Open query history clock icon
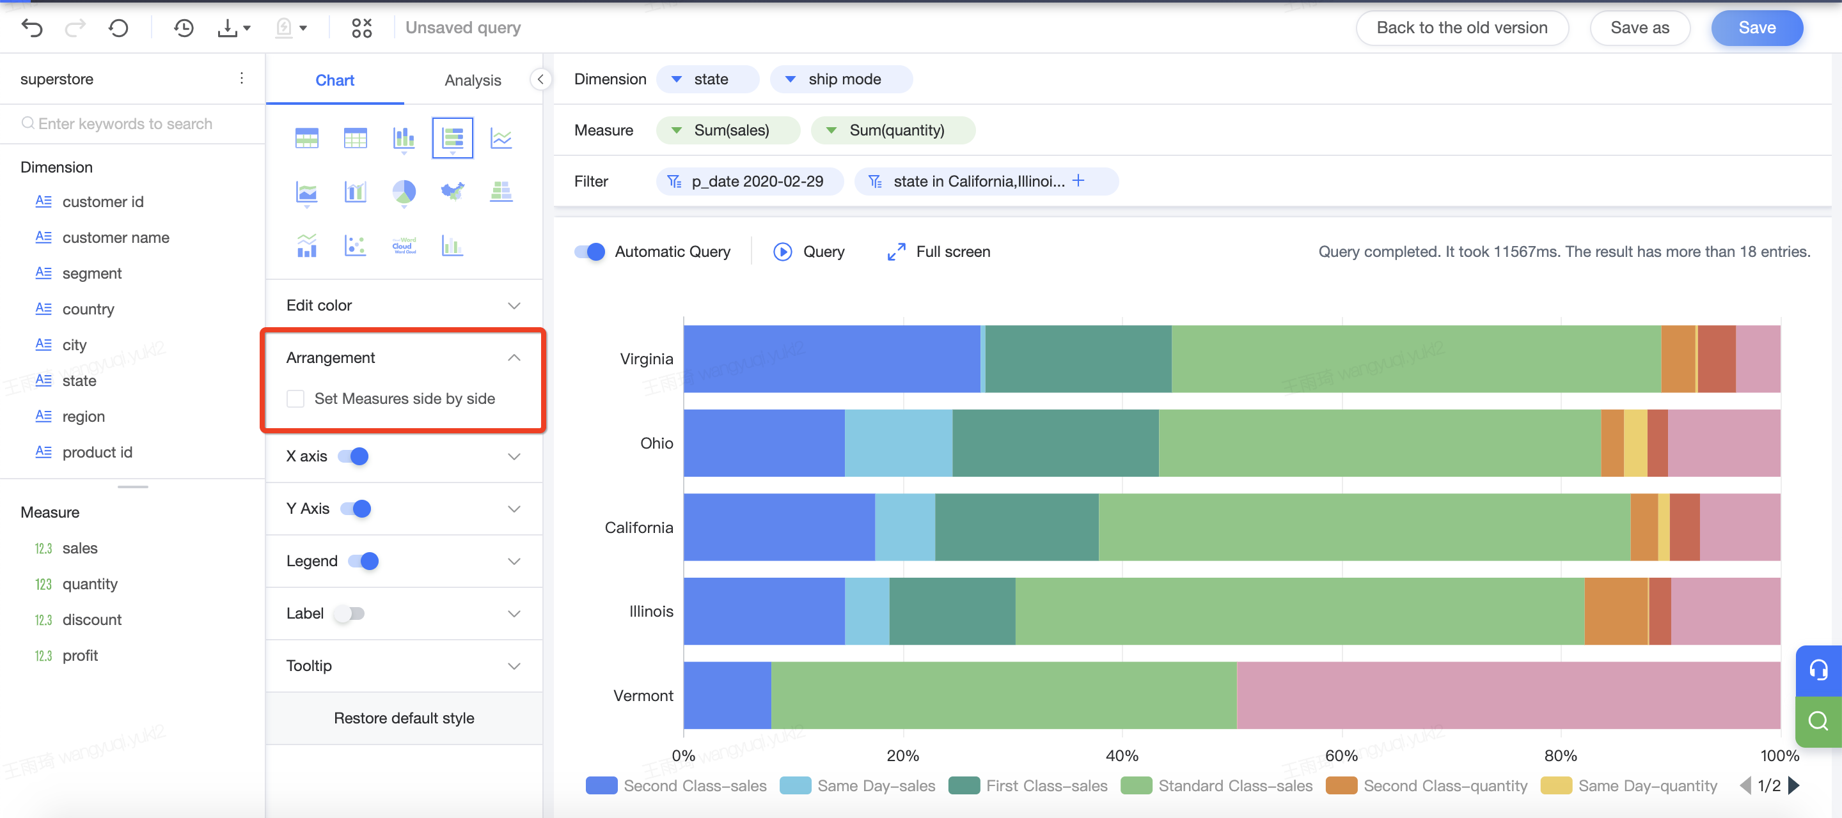Viewport: 1842px width, 818px height. point(184,28)
